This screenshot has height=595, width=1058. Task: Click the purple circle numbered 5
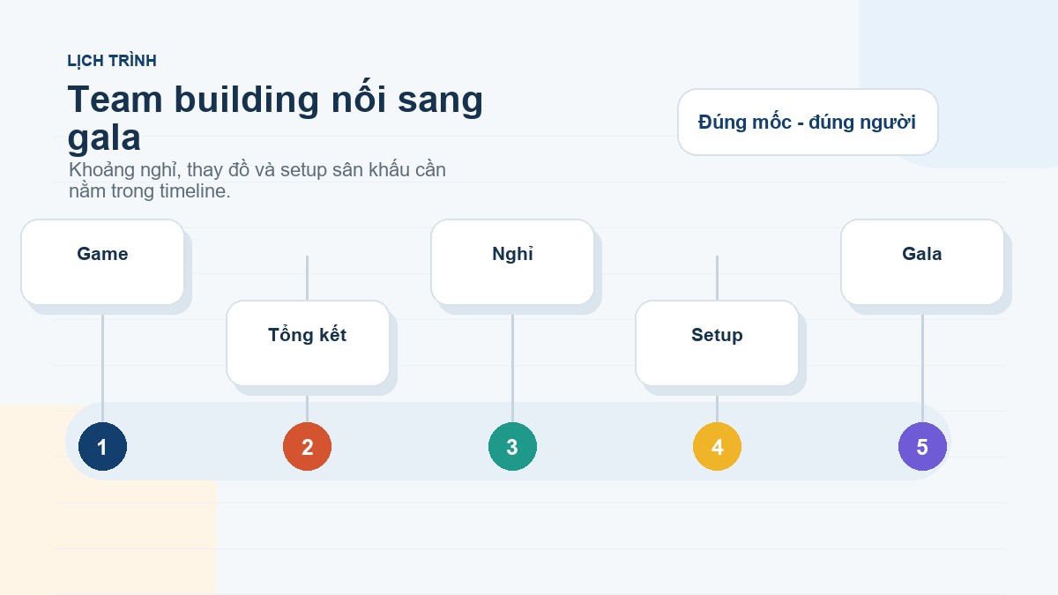pos(922,446)
